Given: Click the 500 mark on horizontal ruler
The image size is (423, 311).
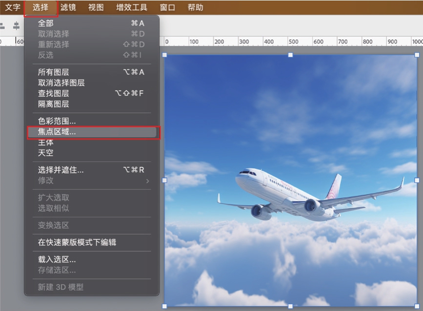Looking at the screenshot, I should 294,42.
